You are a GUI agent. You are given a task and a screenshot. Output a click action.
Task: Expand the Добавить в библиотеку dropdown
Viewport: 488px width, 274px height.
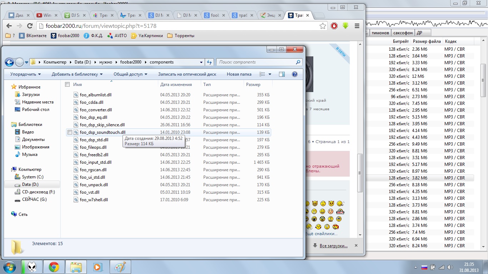77,74
